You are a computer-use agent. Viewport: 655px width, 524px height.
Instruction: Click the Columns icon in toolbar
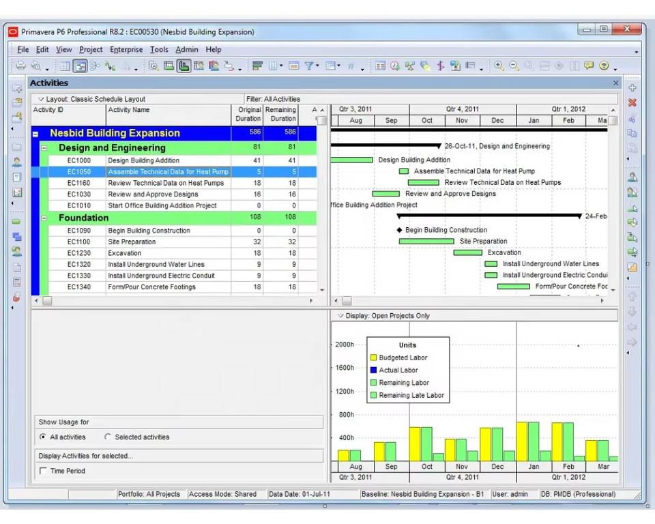(x=273, y=65)
